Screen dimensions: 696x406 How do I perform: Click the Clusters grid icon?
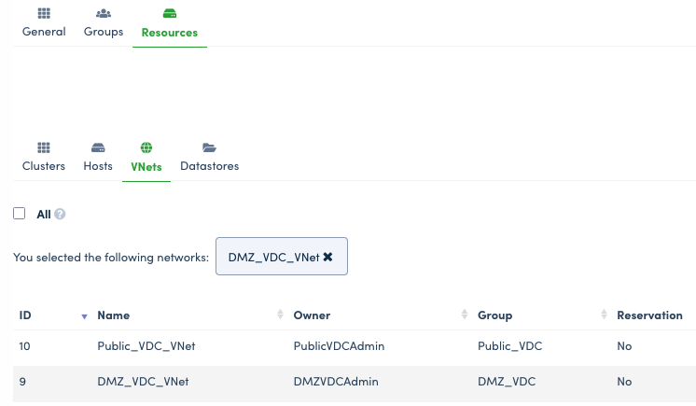44,147
